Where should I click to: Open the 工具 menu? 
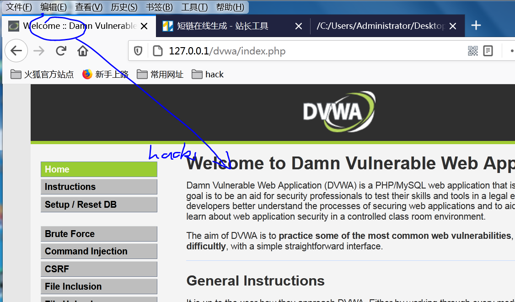(x=193, y=7)
